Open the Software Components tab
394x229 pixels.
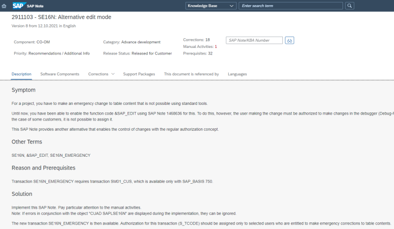[60, 74]
